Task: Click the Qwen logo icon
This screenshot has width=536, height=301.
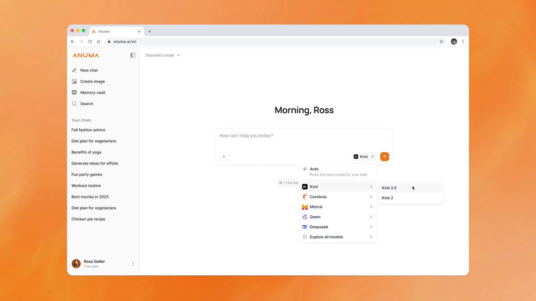Action: [x=305, y=217]
